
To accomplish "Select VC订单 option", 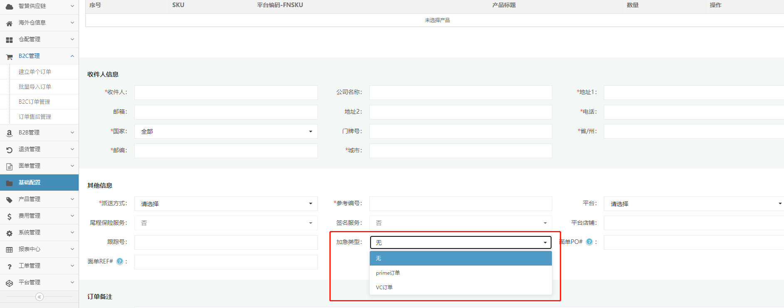I will click(461, 288).
